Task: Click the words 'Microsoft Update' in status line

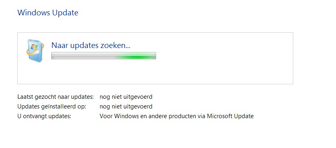Action: click(x=230, y=116)
